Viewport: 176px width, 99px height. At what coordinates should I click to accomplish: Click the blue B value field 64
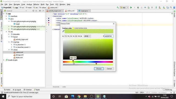click(x=81, y=36)
